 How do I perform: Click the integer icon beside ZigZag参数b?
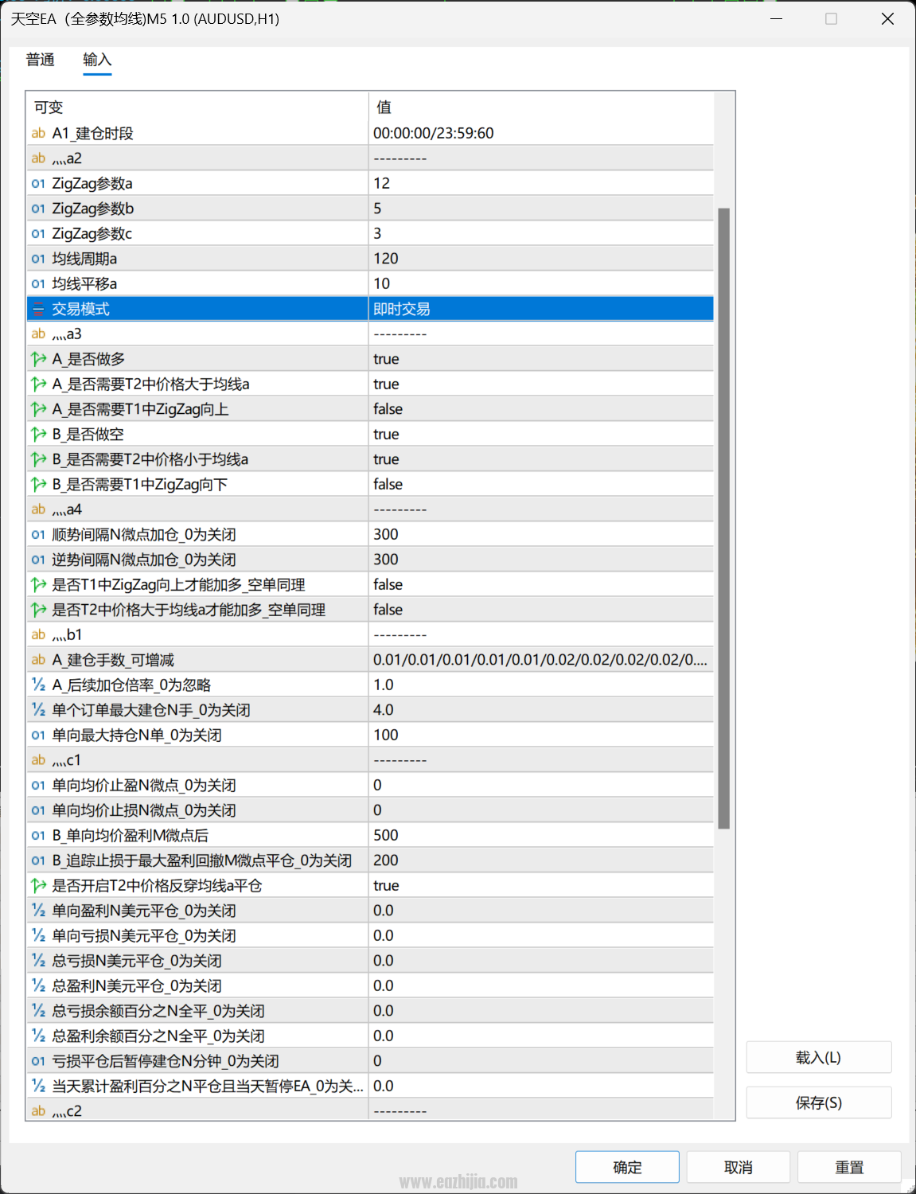38,209
